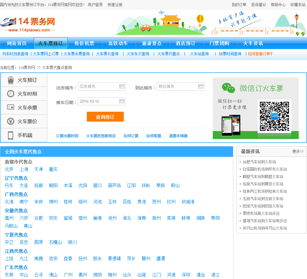Image resolution: width=307 pixels, height=279 pixels.
Task: Open news item 合肥汽车站到火车站
Action: 259,162
